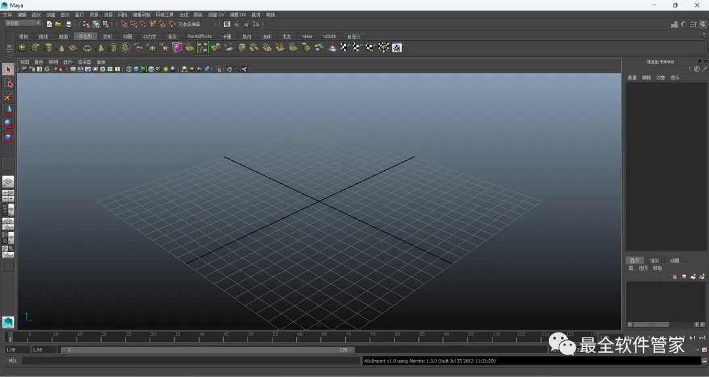709x377 pixels.
Task: Switch to the 动画 layer editor tab
Action: coord(674,261)
